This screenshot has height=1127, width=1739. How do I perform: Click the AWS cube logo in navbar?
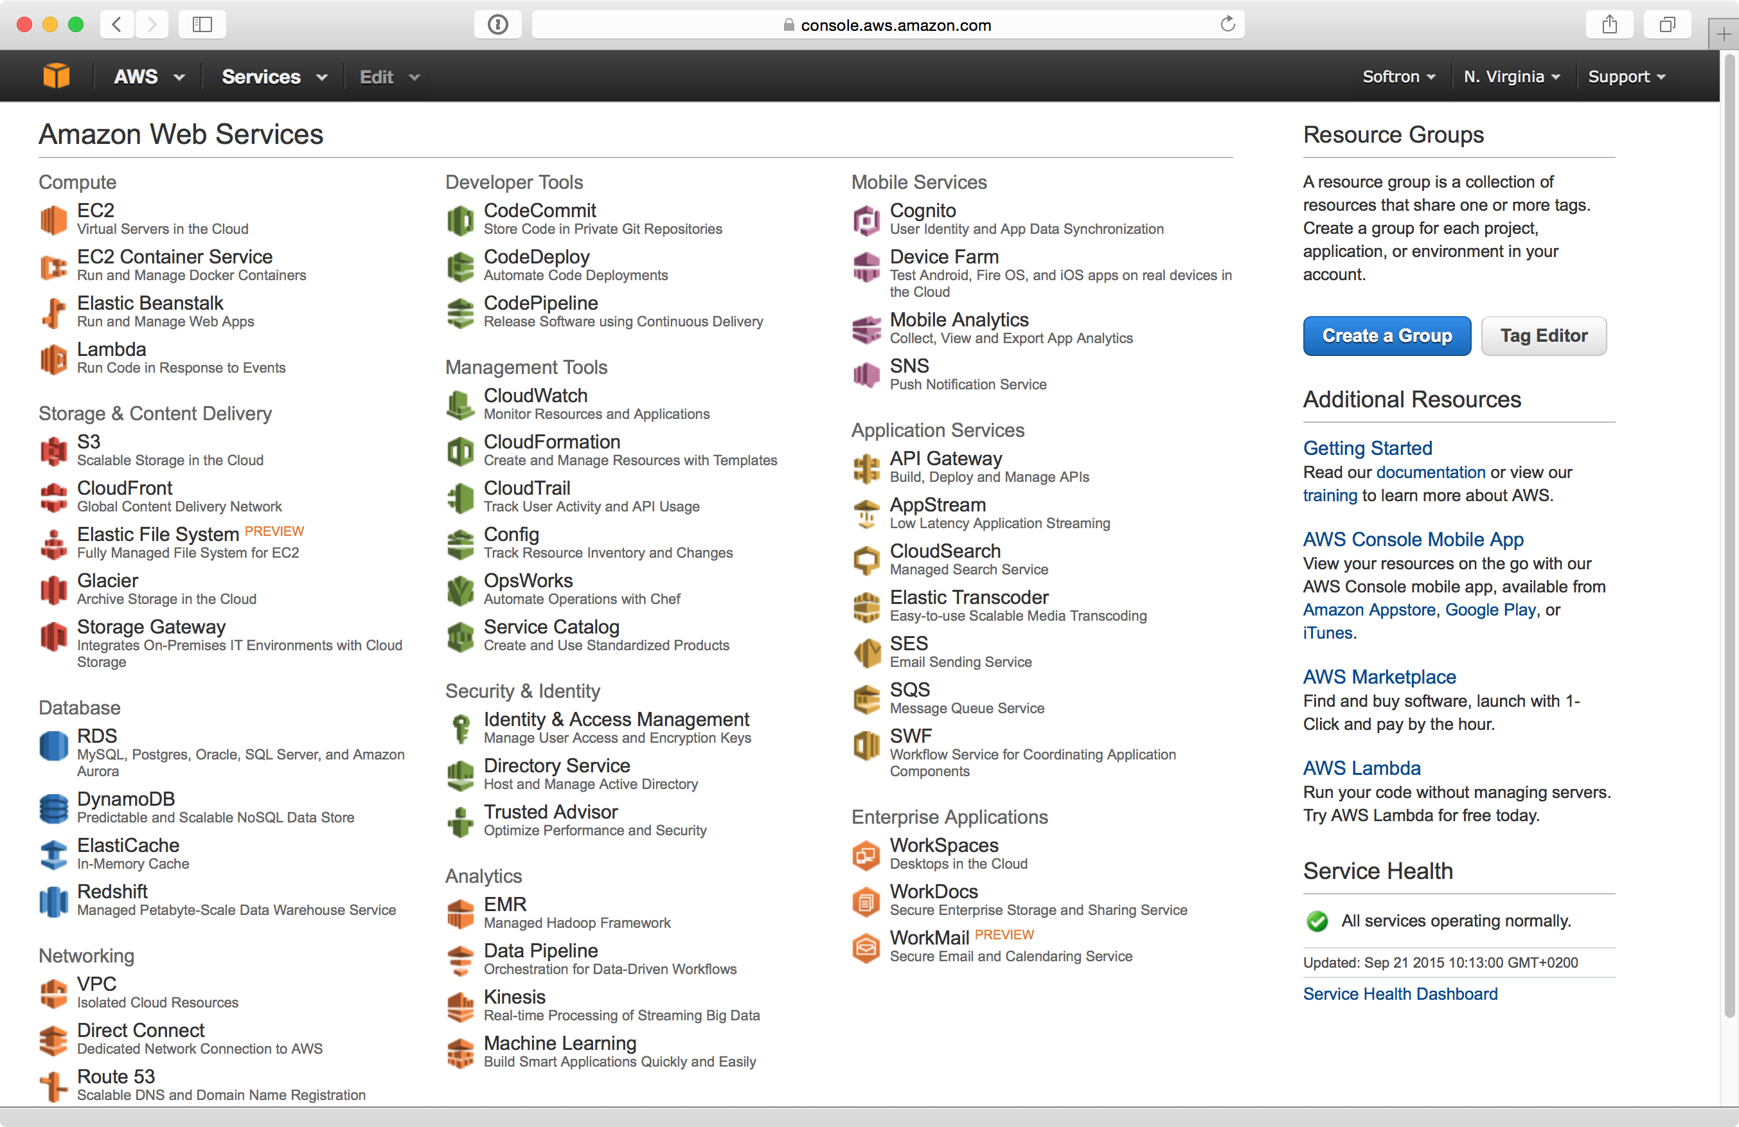(57, 76)
